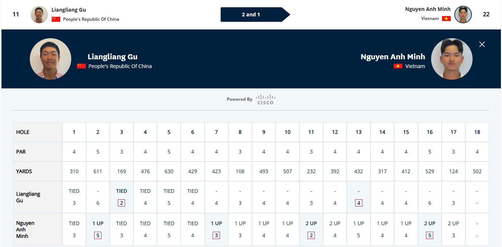
Task: Click the seed number 22 beside Nguyen Anh Minh
Action: coord(486,15)
